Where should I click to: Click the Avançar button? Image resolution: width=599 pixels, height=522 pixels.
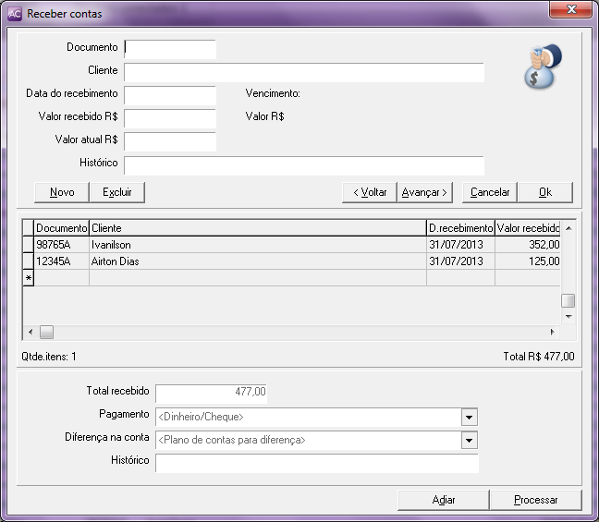pos(424,192)
